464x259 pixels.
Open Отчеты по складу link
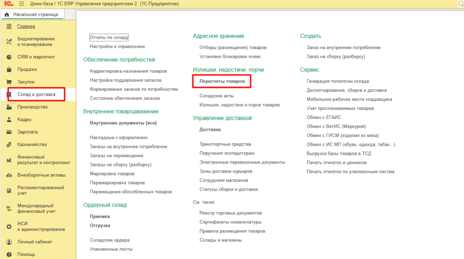[109, 37]
